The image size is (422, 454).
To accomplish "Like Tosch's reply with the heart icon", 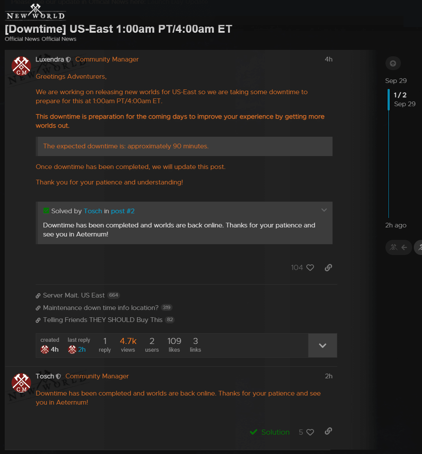I will [310, 432].
